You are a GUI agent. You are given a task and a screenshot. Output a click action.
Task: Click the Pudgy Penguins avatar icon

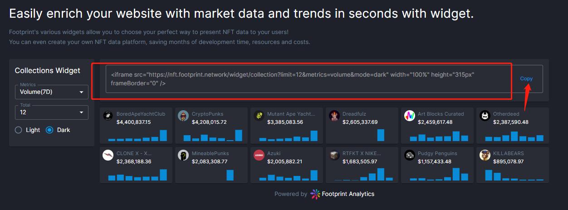click(410, 155)
